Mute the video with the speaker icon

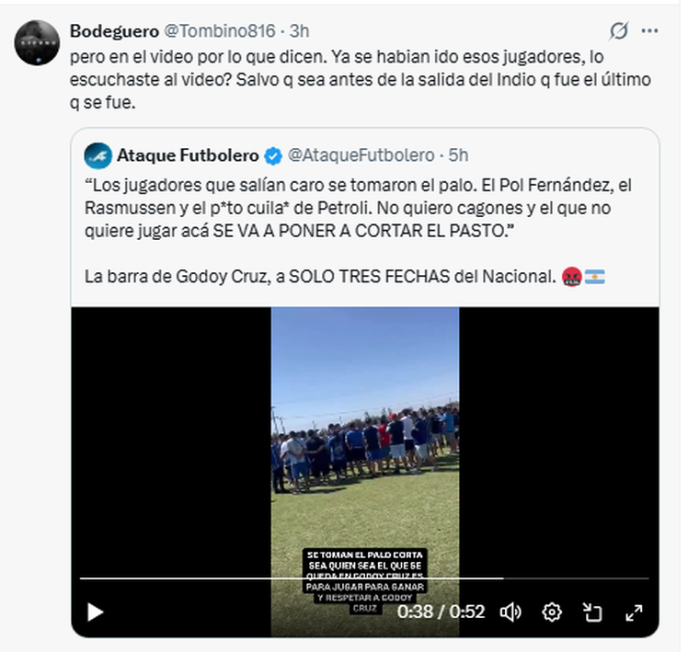pyautogui.click(x=510, y=612)
